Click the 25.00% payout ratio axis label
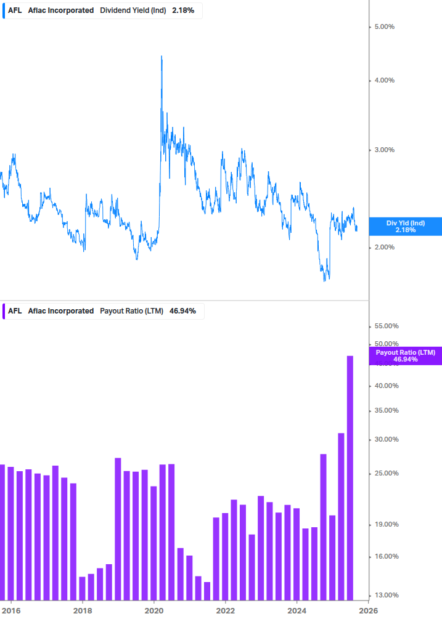 387,473
